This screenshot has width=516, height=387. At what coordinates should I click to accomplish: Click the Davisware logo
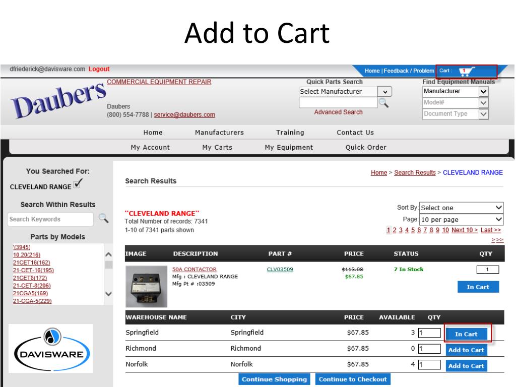51,349
